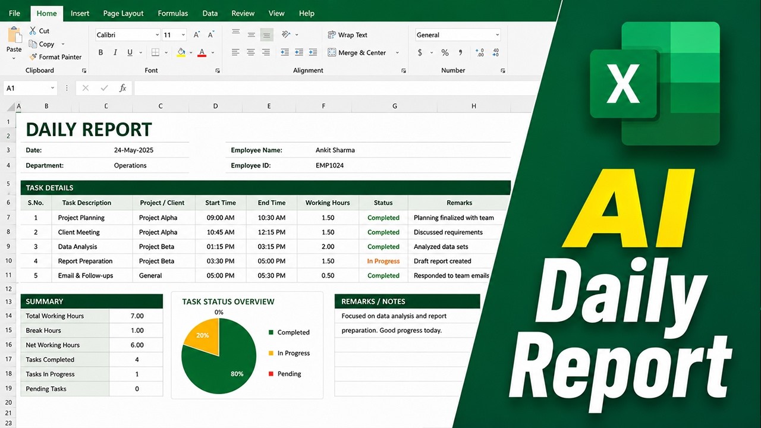Open the File tab
The image size is (761, 428).
coord(14,13)
